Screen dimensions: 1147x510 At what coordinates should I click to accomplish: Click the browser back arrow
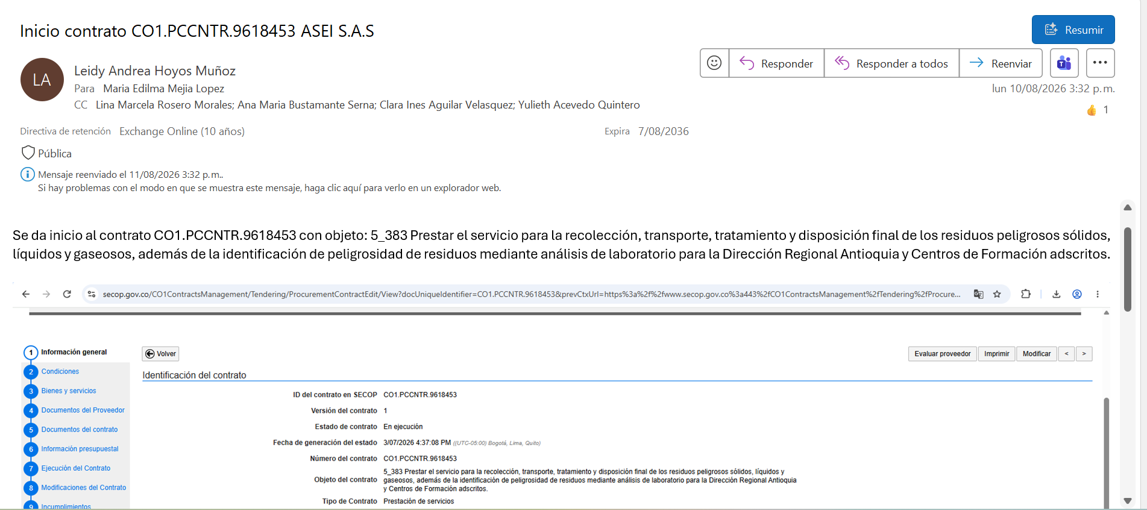(x=26, y=294)
